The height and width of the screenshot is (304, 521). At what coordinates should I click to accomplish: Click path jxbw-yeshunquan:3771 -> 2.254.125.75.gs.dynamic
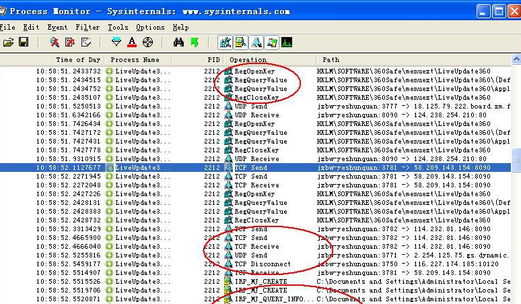tap(413, 255)
